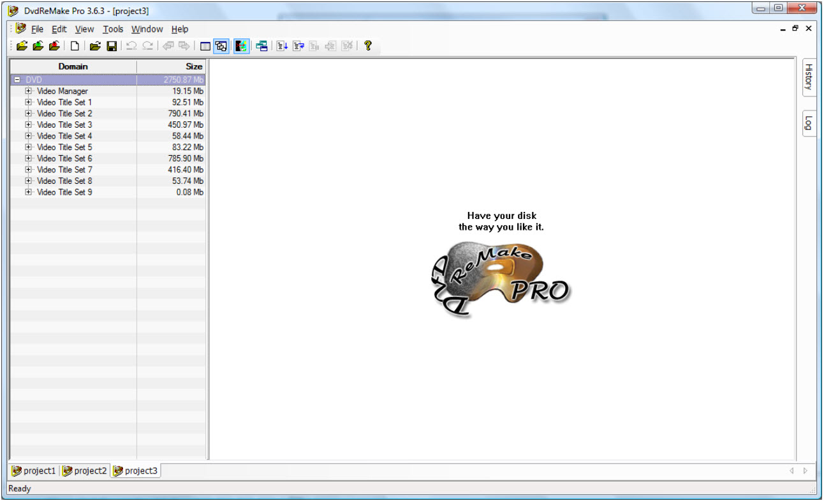Click the app icon in the title bar
The width and height of the screenshot is (824, 503).
13,10
